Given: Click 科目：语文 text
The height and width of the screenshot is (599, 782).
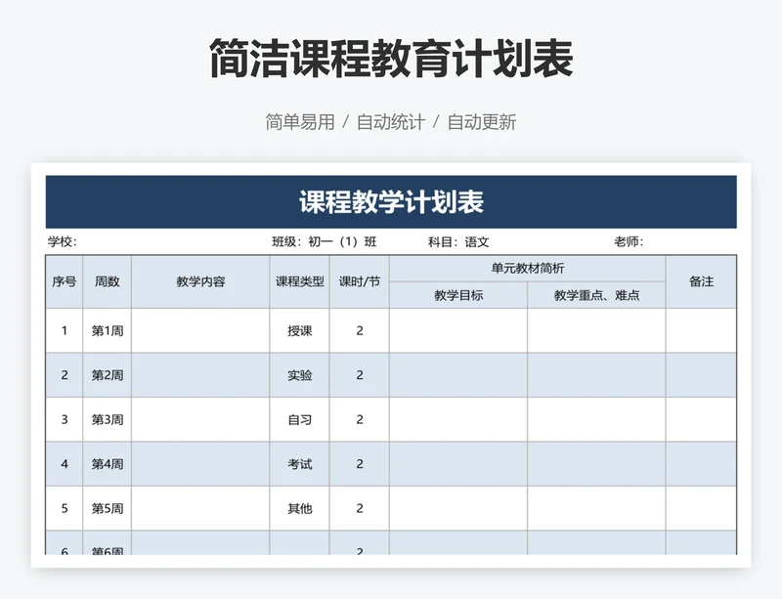Looking at the screenshot, I should (458, 242).
